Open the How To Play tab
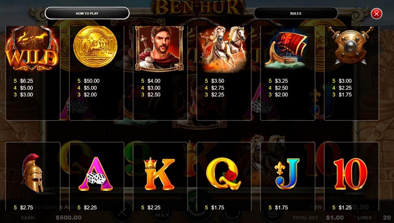This screenshot has height=223, width=394. click(87, 13)
